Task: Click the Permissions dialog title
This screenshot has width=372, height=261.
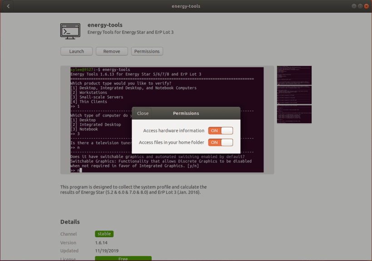Action: click(x=186, y=113)
